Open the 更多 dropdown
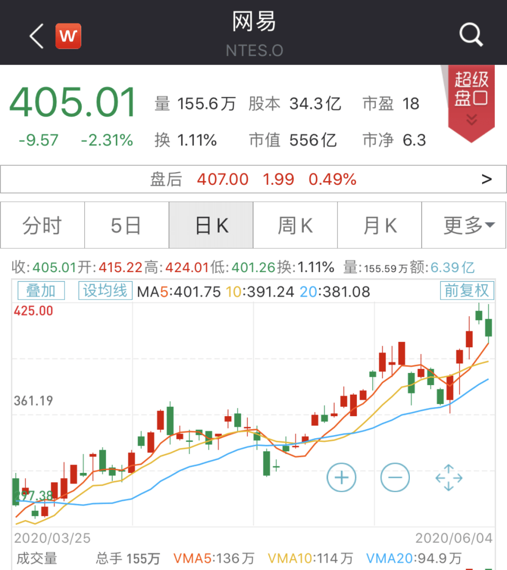Image resolution: width=507 pixels, height=570 pixels. pos(464,226)
